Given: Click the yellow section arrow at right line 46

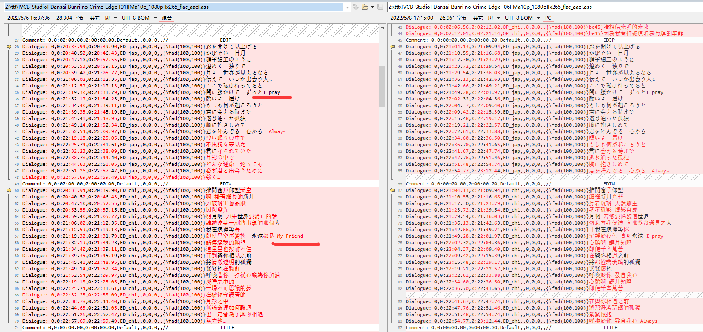Looking at the screenshot, I should click(392, 47).
